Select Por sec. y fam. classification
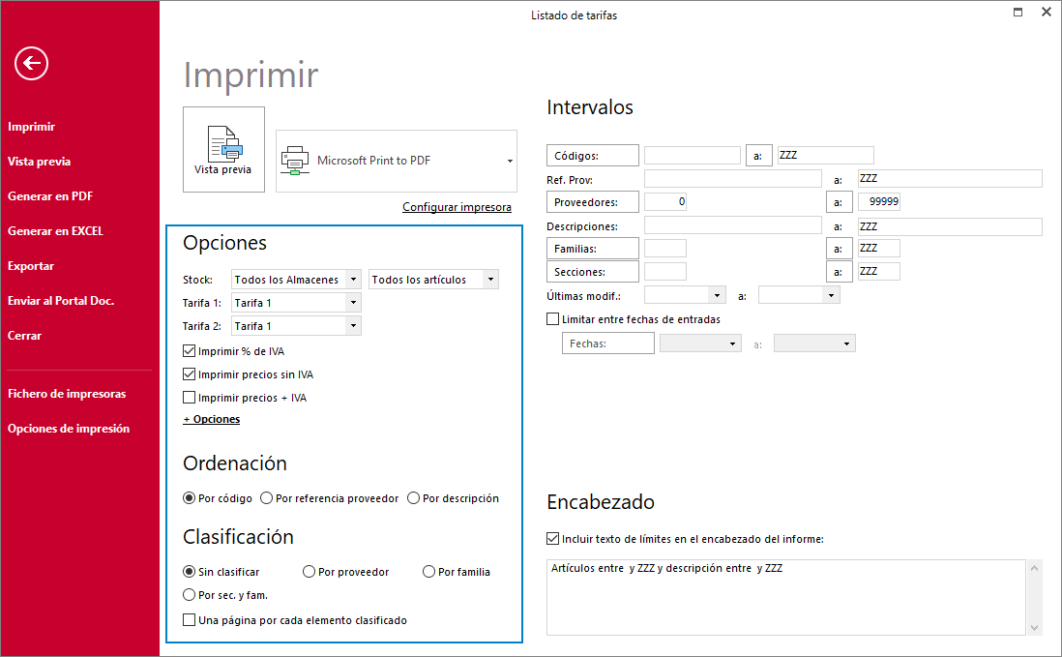The image size is (1062, 657). point(189,595)
